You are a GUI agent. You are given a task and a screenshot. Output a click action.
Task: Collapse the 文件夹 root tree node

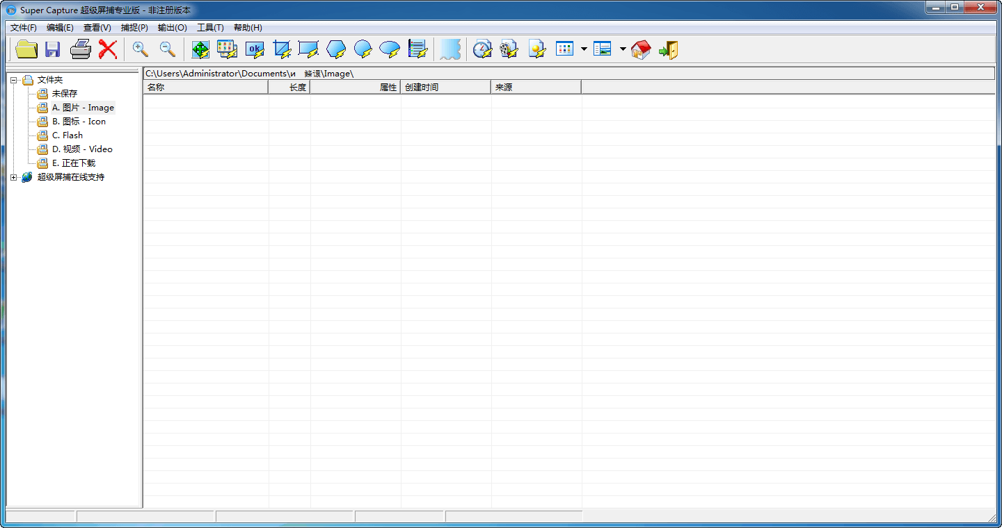pyautogui.click(x=13, y=80)
